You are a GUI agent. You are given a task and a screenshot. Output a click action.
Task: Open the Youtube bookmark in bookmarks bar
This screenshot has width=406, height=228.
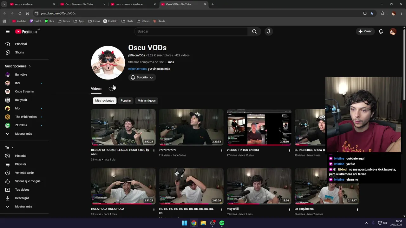pyautogui.click(x=19, y=21)
